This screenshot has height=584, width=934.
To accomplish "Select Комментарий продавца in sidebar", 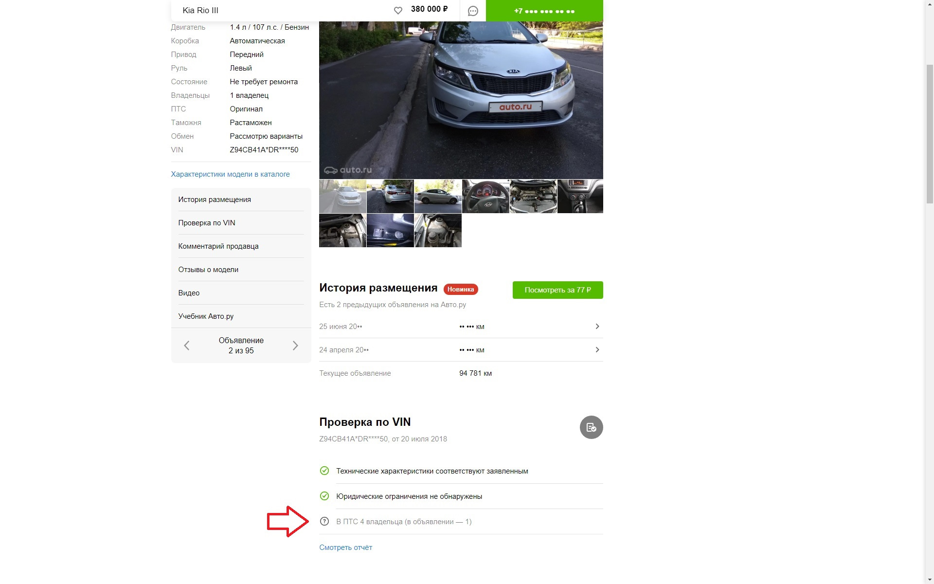I will (x=218, y=246).
